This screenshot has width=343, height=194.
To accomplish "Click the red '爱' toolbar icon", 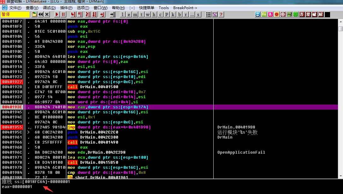I will 308,14.
